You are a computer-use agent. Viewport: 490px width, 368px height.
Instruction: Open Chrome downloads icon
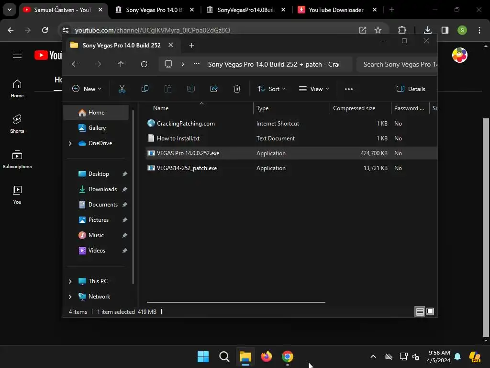pyautogui.click(x=427, y=30)
